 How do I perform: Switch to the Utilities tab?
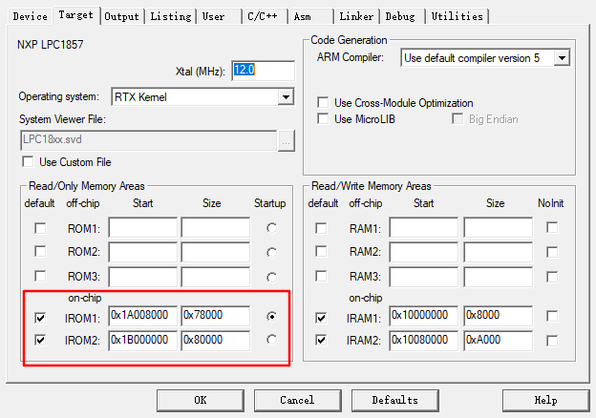[x=458, y=16]
